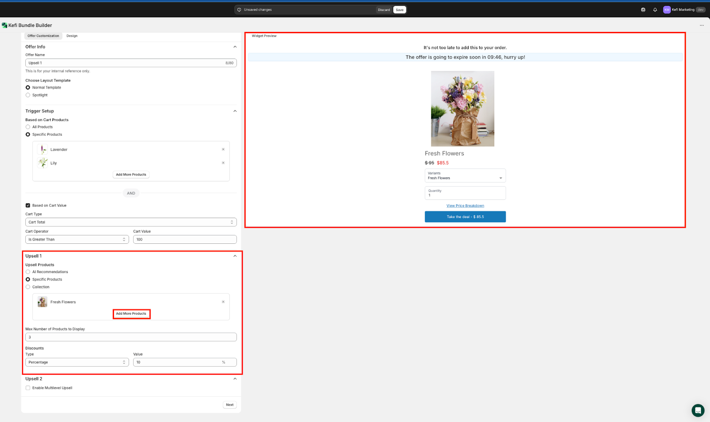Switch to the Design tab
This screenshot has height=422, width=710.
click(72, 36)
